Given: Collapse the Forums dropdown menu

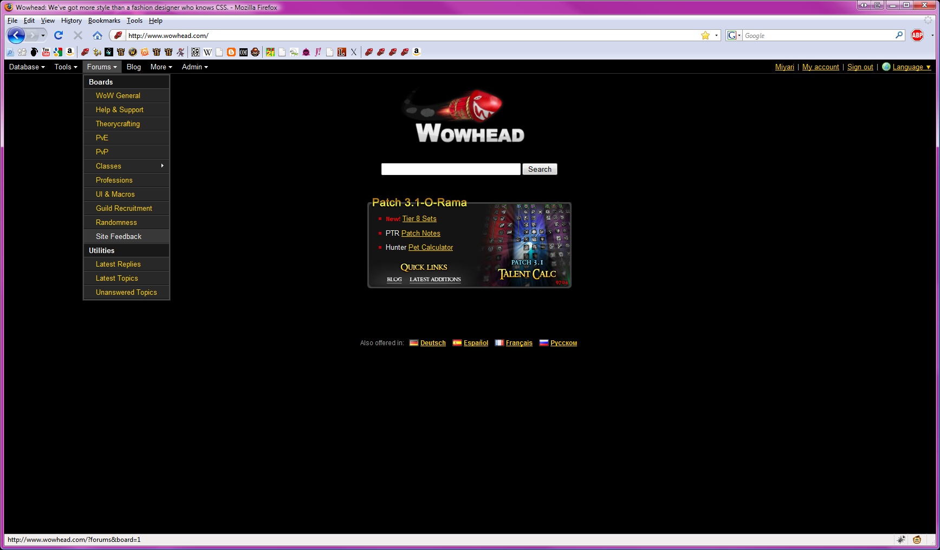Looking at the screenshot, I should (x=102, y=67).
